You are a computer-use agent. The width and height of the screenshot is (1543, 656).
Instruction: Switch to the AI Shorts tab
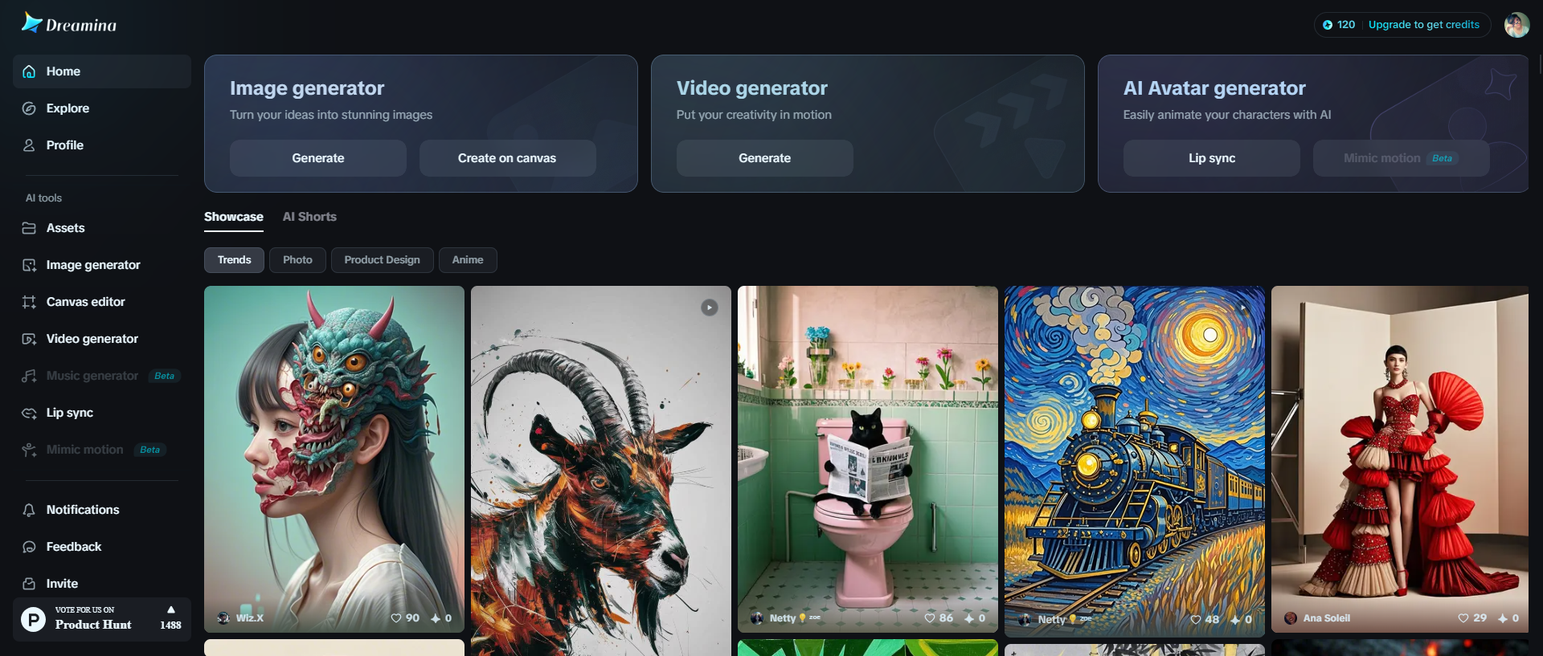[x=309, y=217]
